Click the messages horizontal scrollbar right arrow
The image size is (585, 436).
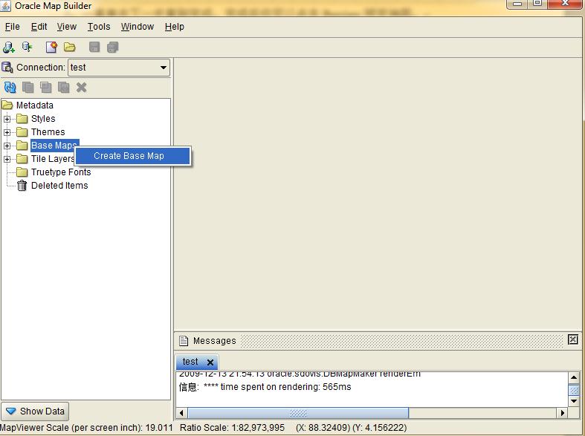point(563,413)
